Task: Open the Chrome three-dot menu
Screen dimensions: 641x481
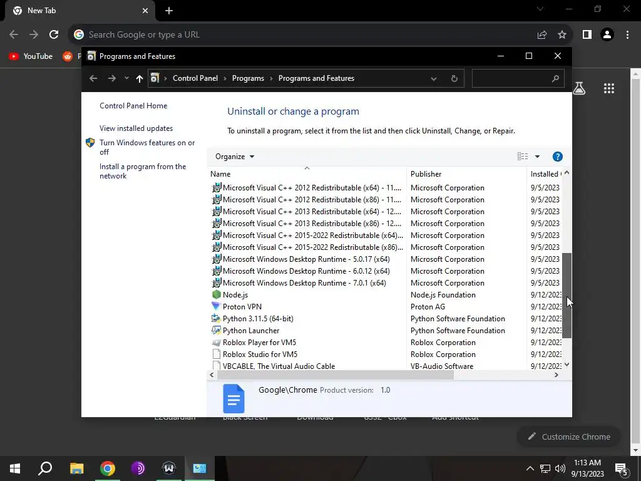Action: click(627, 35)
